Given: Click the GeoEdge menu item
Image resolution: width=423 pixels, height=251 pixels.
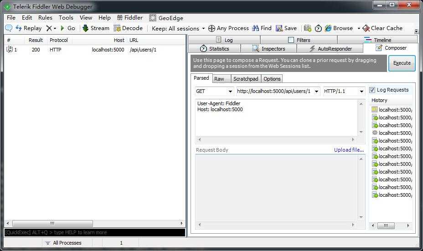Looking at the screenshot, I should tap(166, 18).
